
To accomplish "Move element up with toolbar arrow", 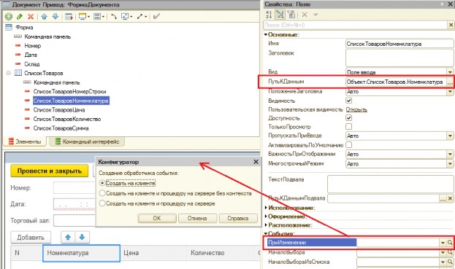I will click(x=44, y=17).
